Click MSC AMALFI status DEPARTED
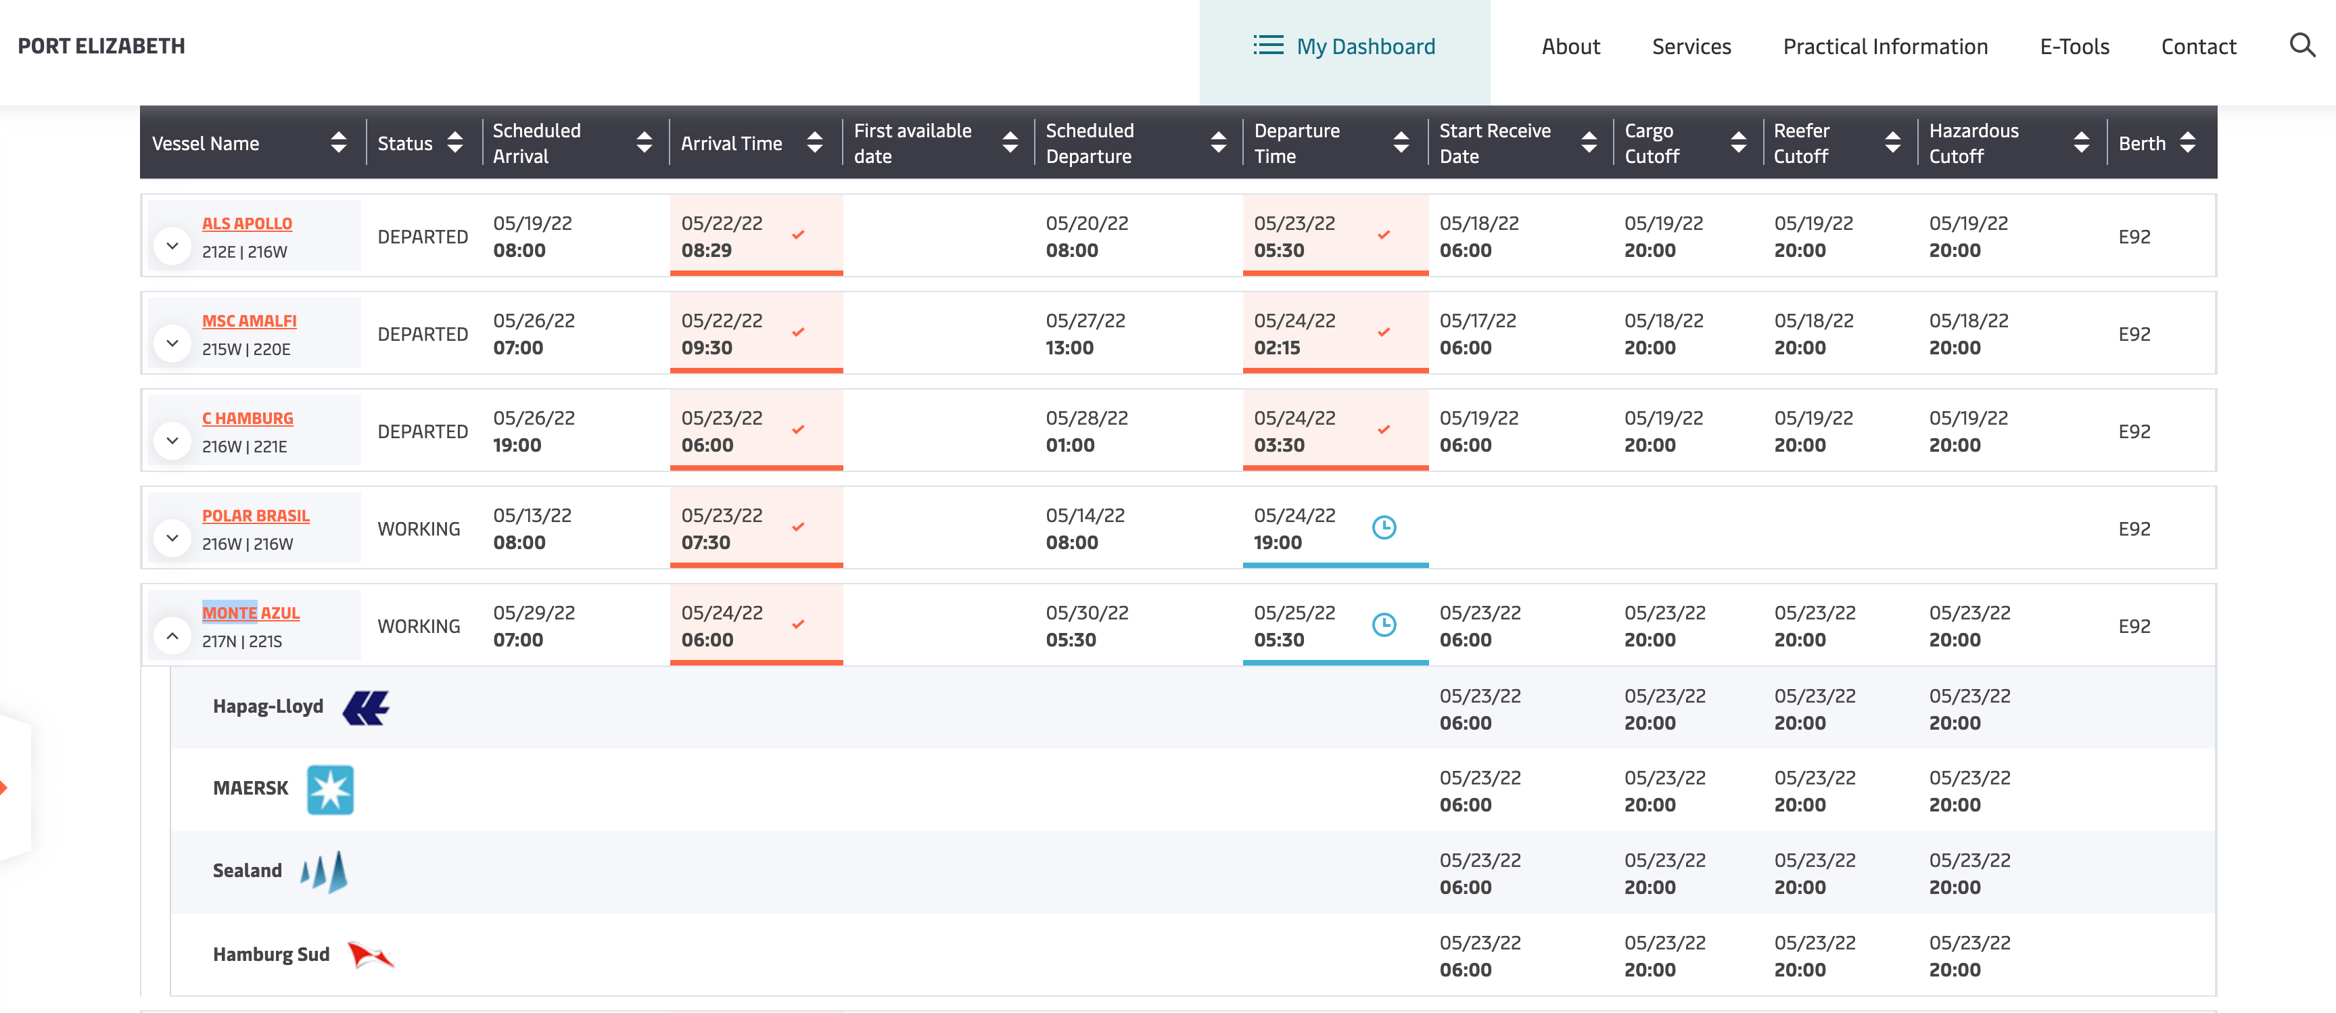Viewport: 2336px width, 1013px height. [x=423, y=334]
